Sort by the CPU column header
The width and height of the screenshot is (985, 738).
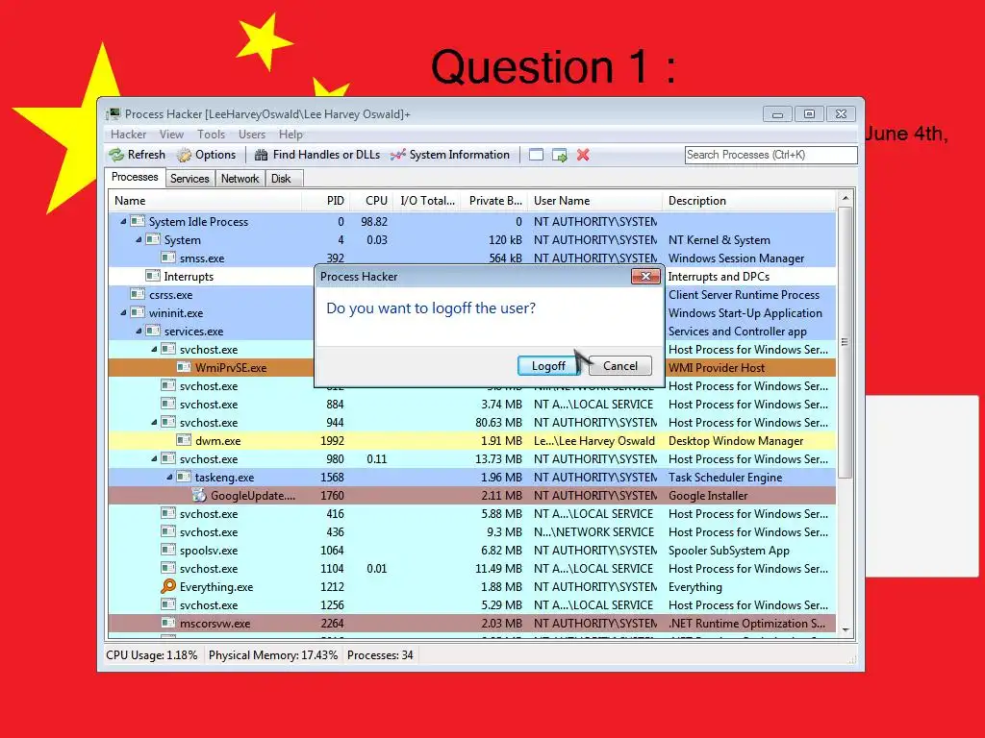point(372,201)
